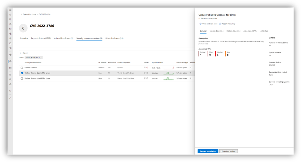The height and width of the screenshot is (162, 301).
Task: Click threat insights icon in Update Openssl row
Action: pos(145,68)
